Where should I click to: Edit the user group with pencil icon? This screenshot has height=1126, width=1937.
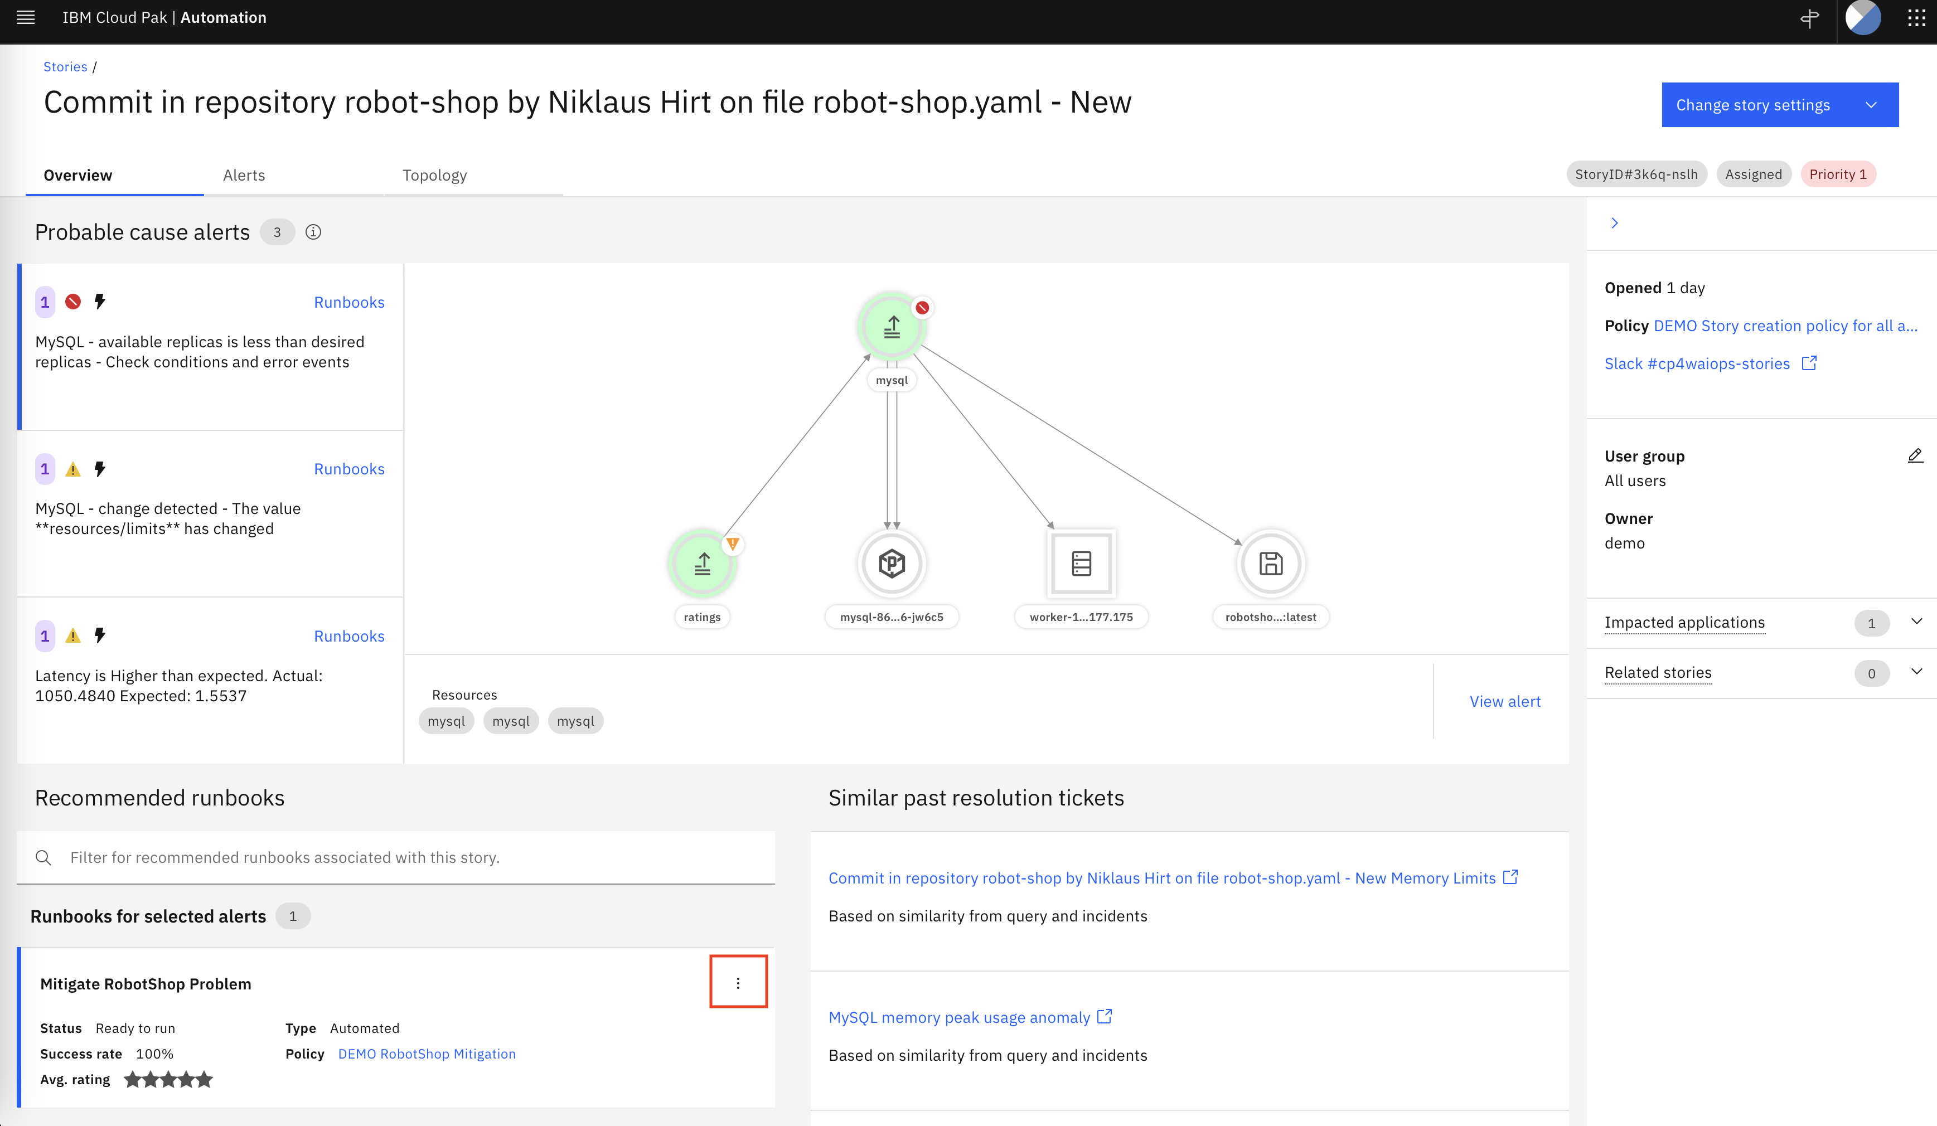click(x=1915, y=456)
